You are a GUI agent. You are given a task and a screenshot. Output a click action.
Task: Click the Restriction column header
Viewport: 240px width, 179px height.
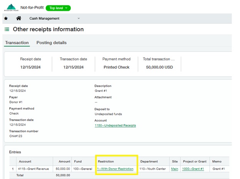coord(106,162)
